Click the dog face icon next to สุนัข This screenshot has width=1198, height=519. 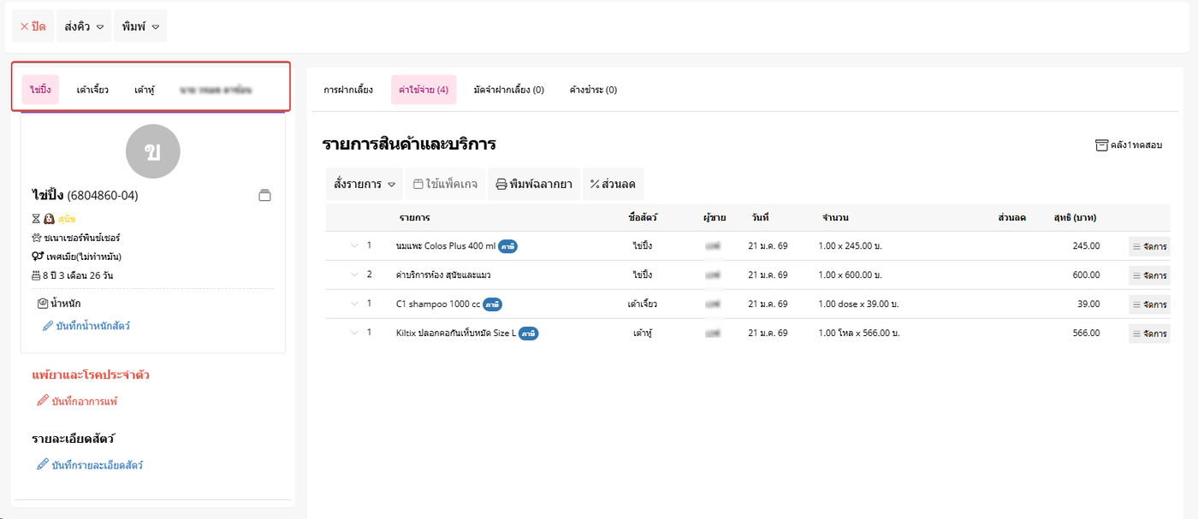pyautogui.click(x=49, y=218)
